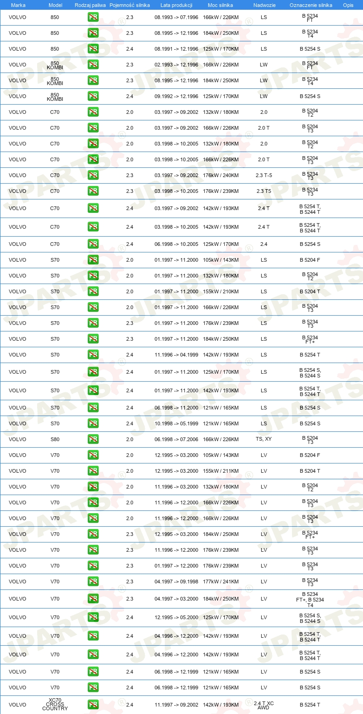The image size is (363, 714).
Task: Click fuel icon in S70 row dated 10.1998 -> 05.1999
Action: pyautogui.click(x=93, y=424)
